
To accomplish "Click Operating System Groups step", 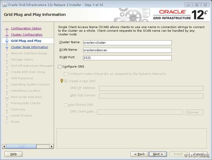I will [x=30, y=84].
